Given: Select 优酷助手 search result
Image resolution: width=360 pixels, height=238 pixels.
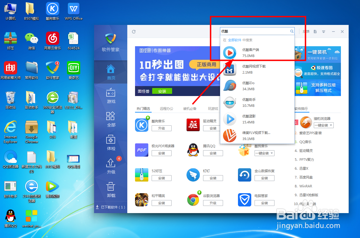Looking at the screenshot, I should tap(257, 102).
